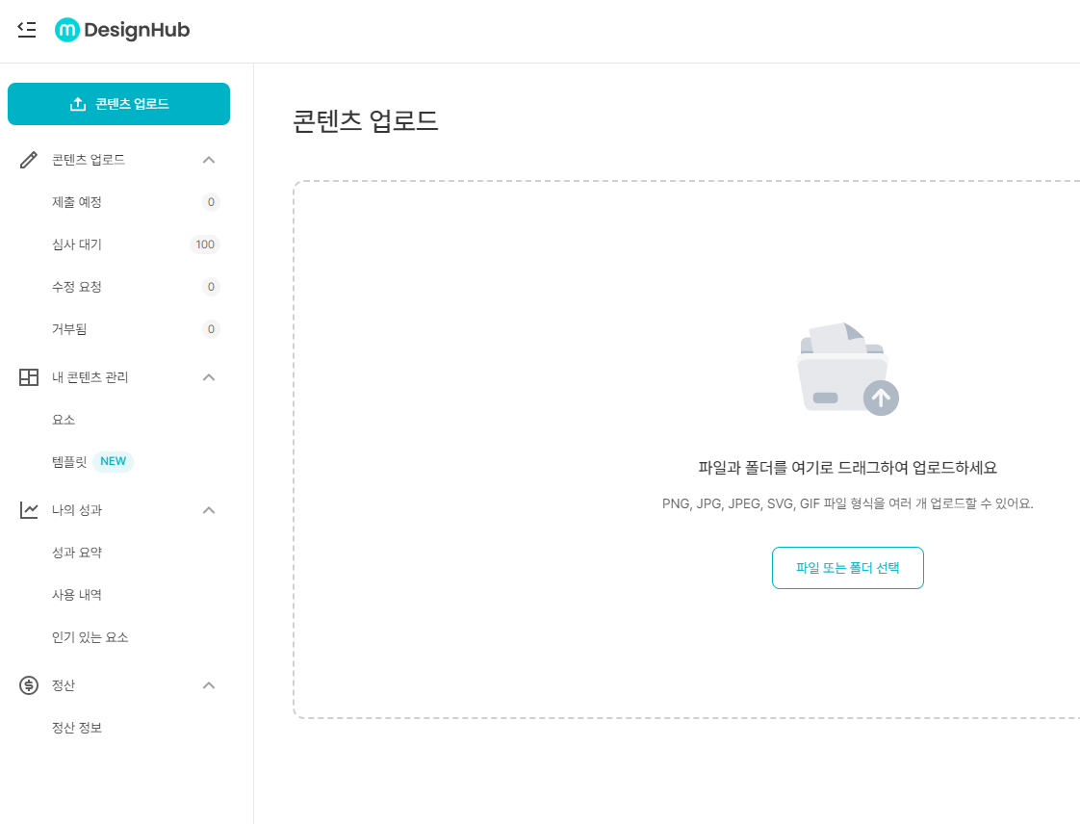Click the sidebar collapse icon top left
1080x824 pixels.
click(x=27, y=30)
